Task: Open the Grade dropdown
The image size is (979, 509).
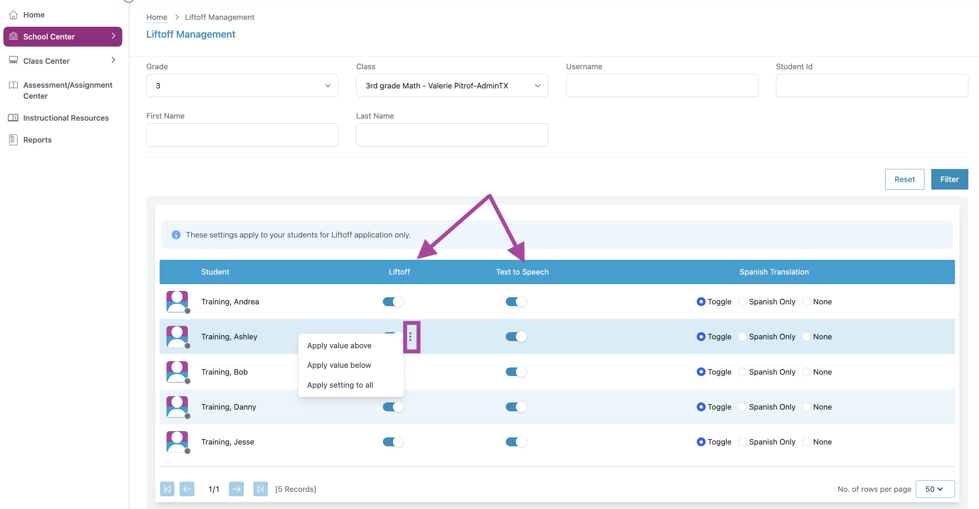Action: tap(242, 85)
